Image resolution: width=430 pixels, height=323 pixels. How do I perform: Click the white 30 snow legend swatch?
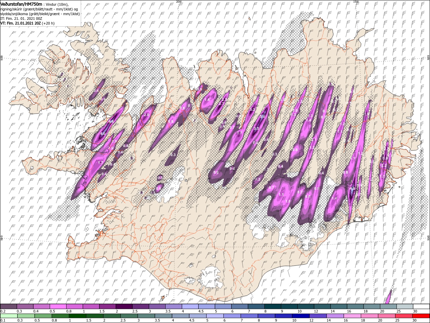[x=421, y=307]
